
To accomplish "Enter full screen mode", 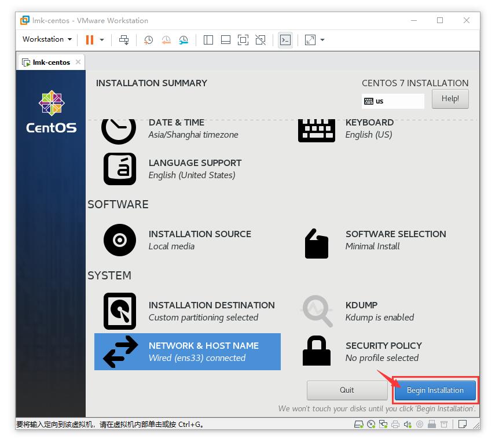I will coord(243,40).
